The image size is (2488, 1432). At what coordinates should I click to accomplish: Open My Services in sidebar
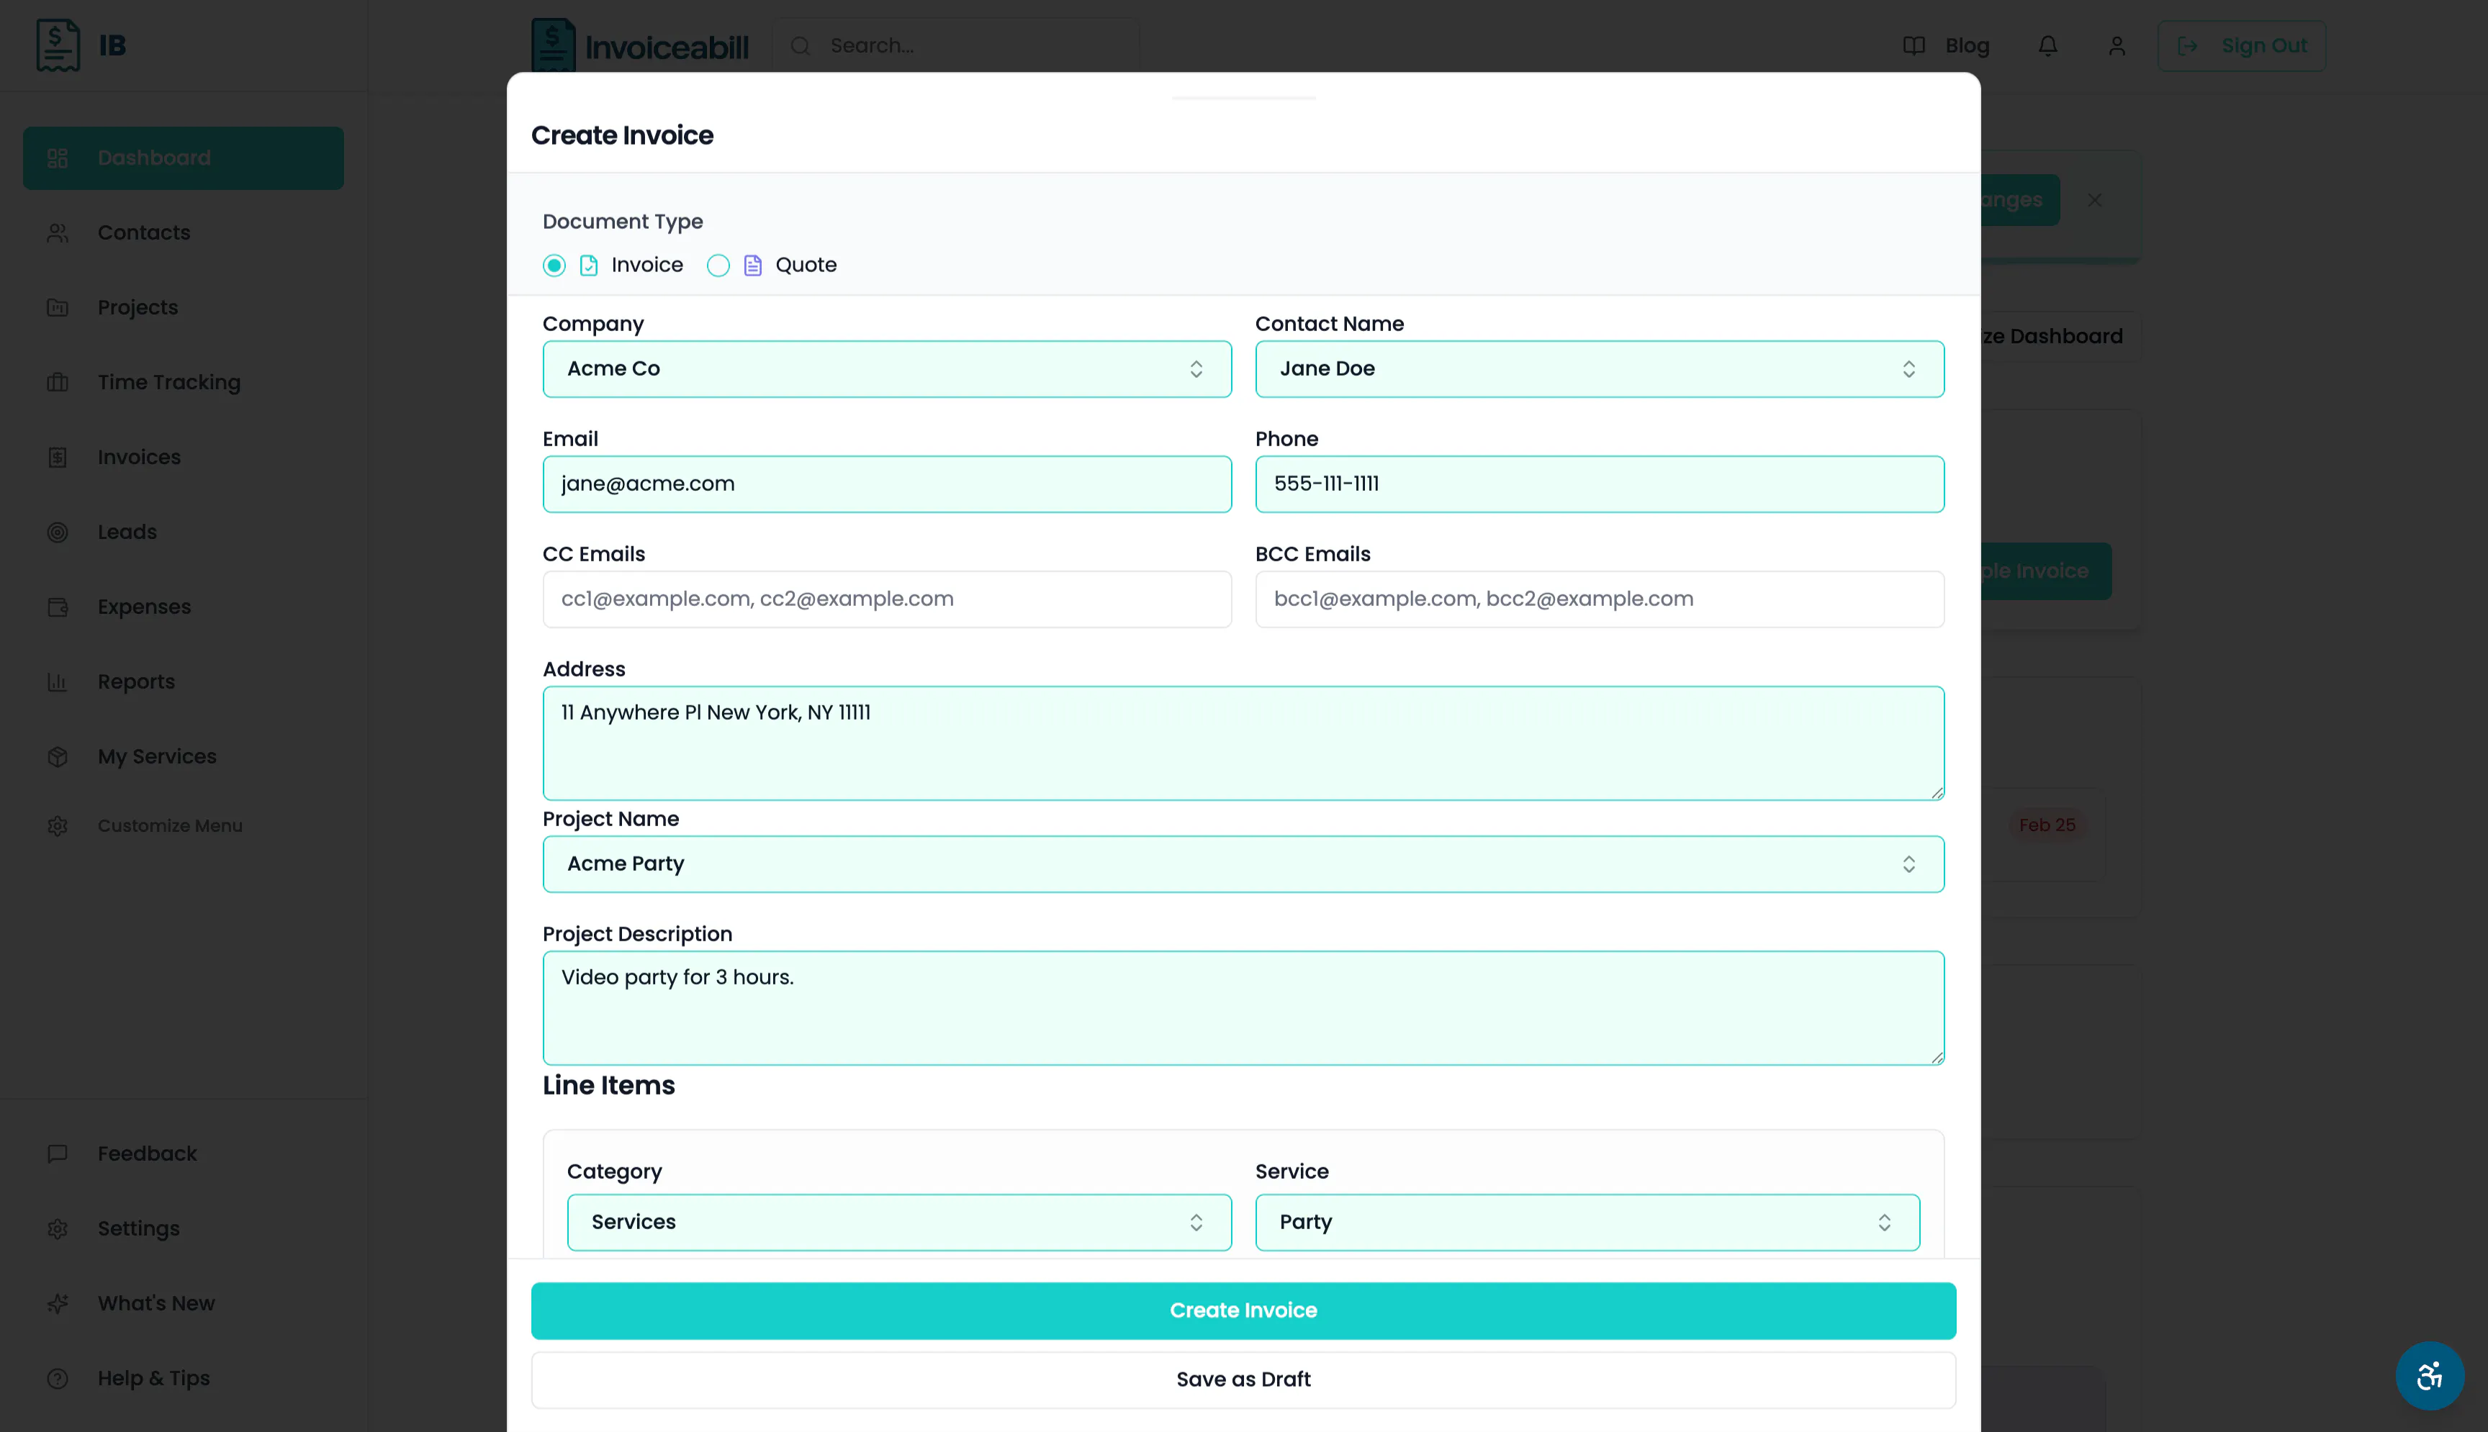click(x=184, y=756)
